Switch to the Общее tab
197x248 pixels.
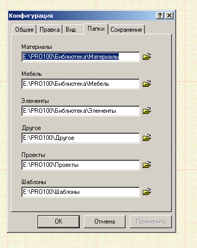pos(24,30)
